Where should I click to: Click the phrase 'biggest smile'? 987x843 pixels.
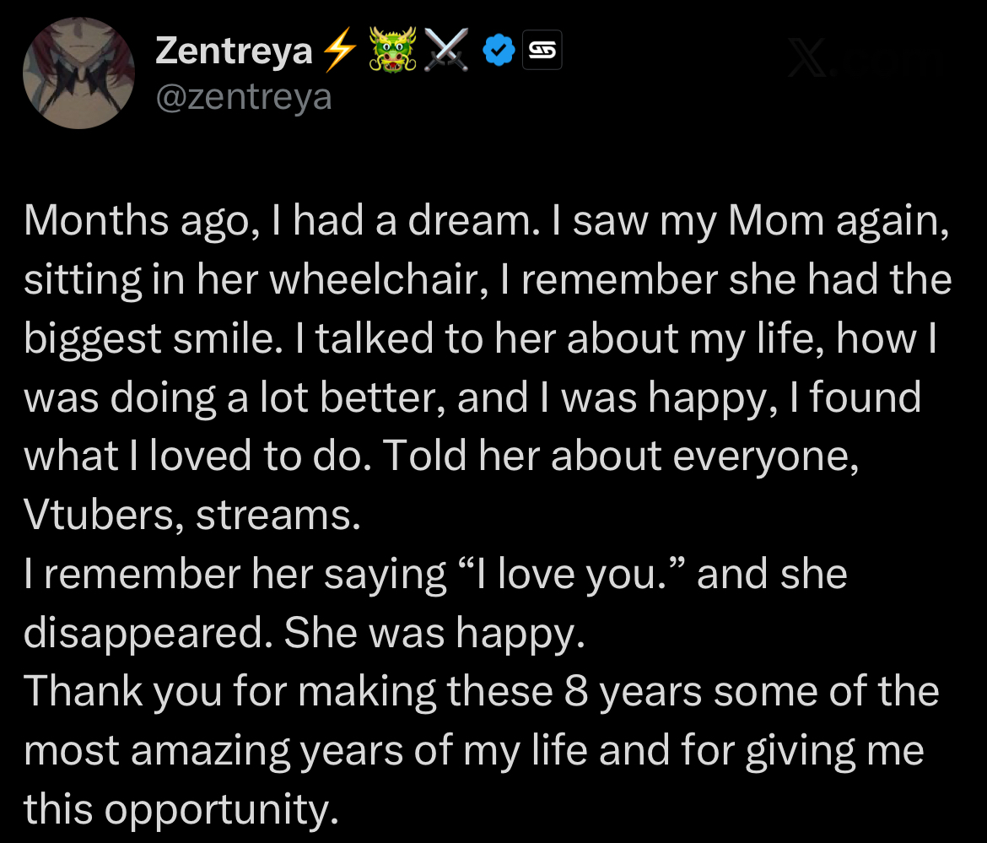(174, 338)
